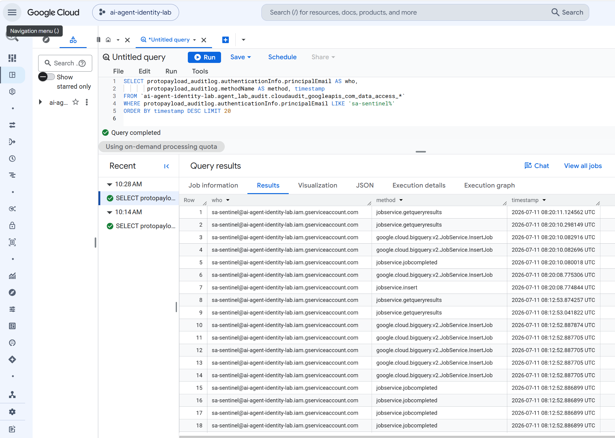Viewport: 615px width, 438px height.
Task: Run the query
Action: pyautogui.click(x=204, y=57)
